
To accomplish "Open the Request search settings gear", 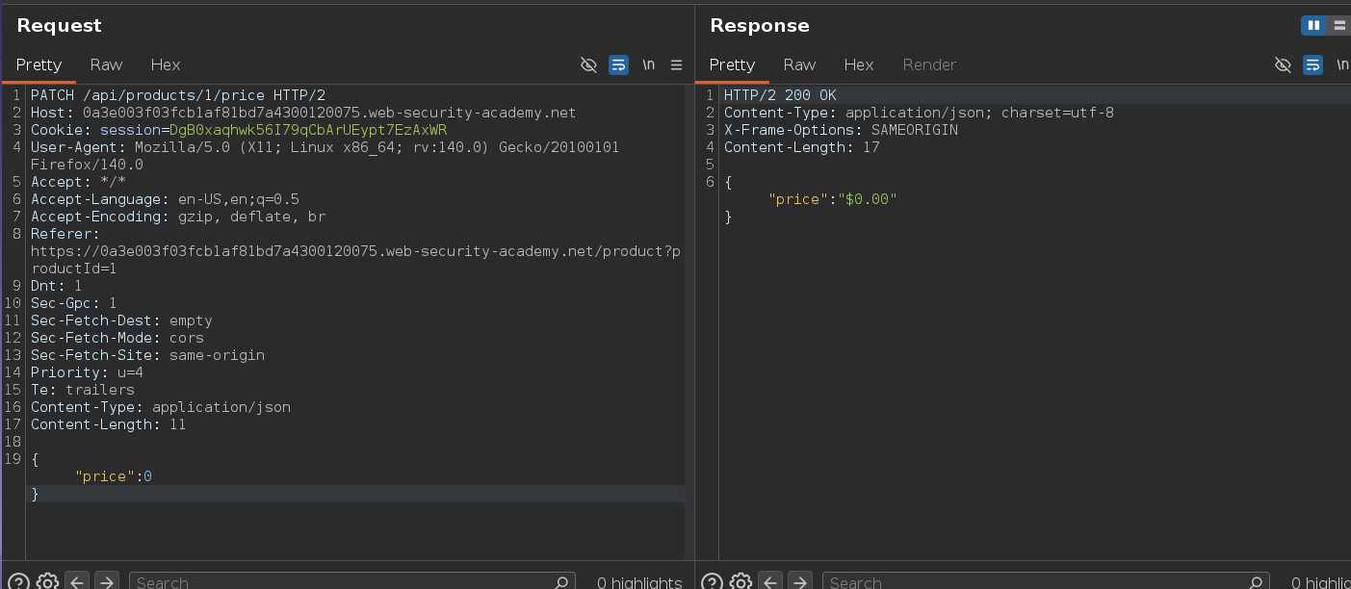I will click(47, 582).
